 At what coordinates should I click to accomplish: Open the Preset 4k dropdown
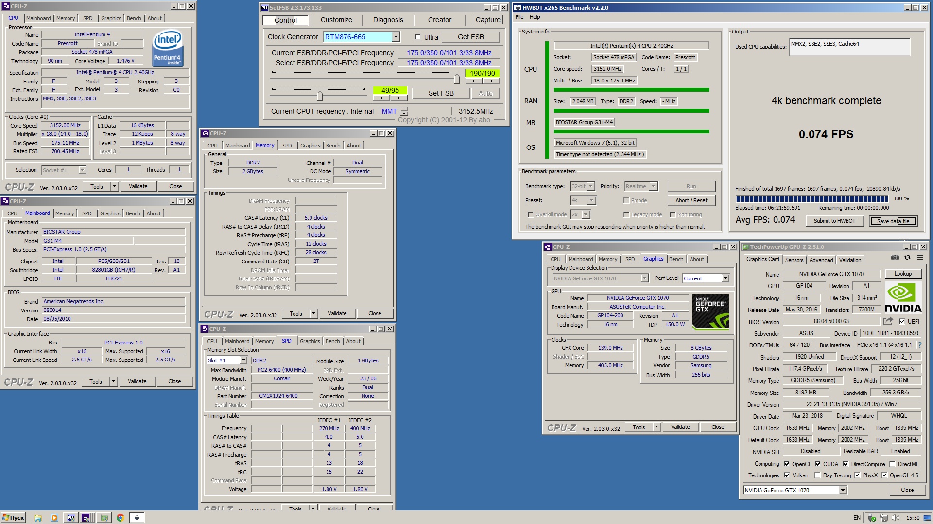pyautogui.click(x=591, y=200)
